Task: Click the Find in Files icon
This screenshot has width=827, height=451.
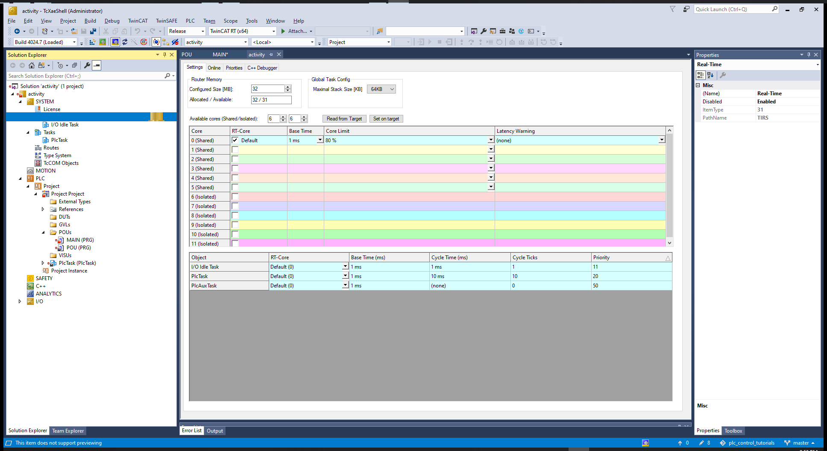Action: 379,31
